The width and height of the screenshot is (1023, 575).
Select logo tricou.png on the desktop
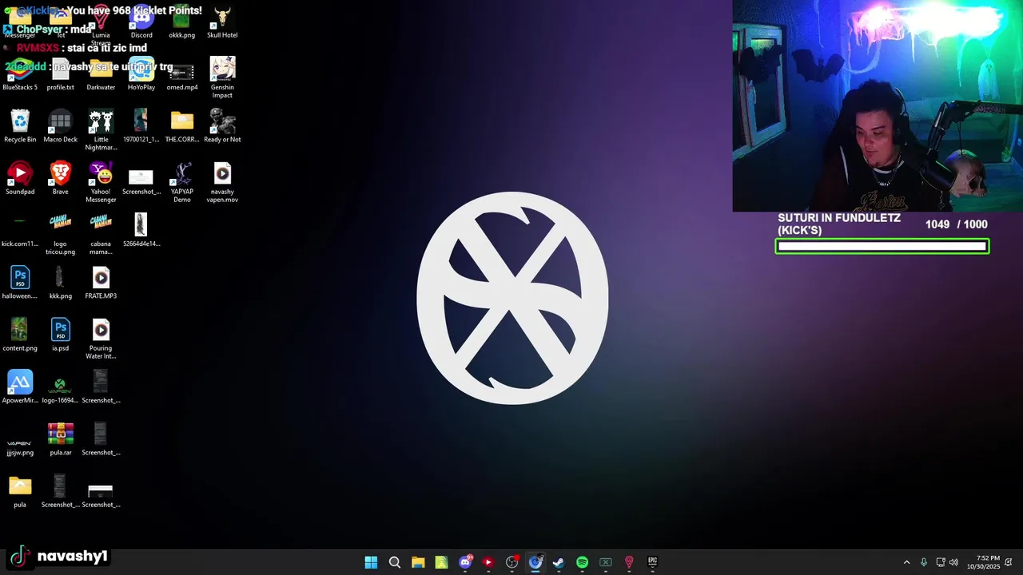61,234
